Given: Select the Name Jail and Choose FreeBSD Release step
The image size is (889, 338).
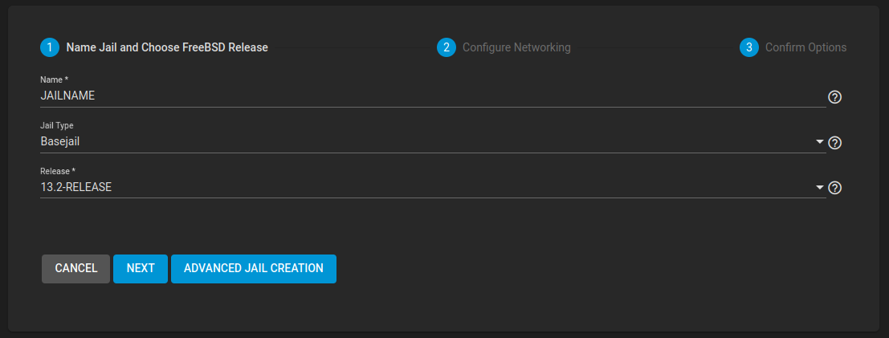Looking at the screenshot, I should click(167, 47).
